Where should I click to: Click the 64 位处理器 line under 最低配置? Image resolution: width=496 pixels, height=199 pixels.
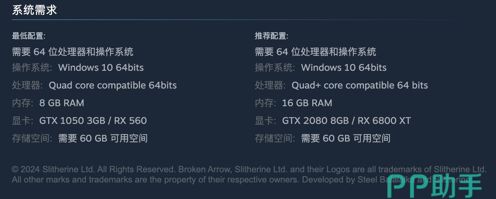point(73,52)
